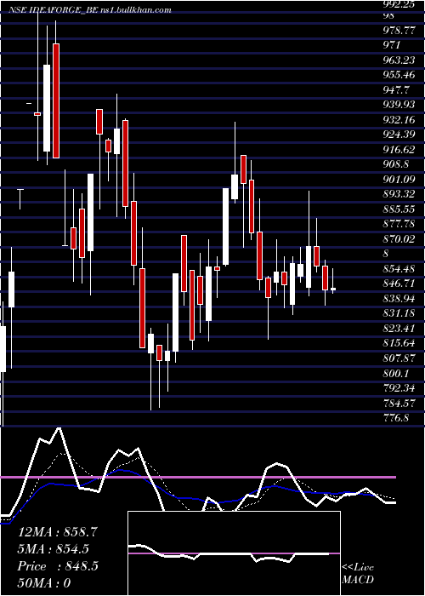Pick the 901.09 axis label

399,179
